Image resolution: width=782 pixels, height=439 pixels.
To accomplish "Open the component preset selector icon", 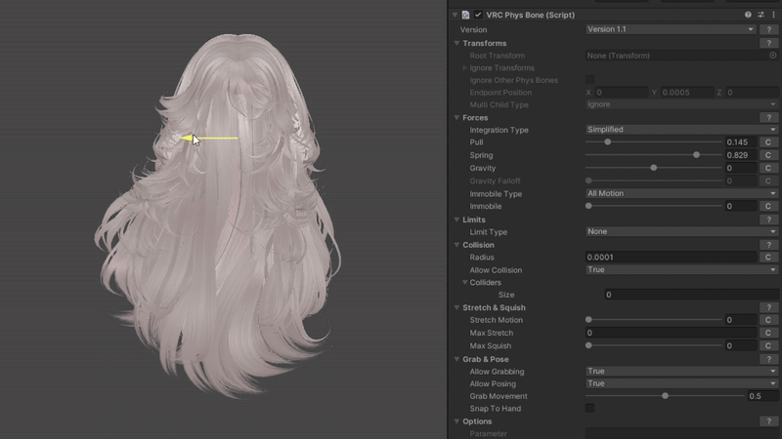I will pyautogui.click(x=760, y=15).
